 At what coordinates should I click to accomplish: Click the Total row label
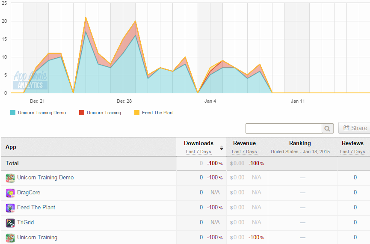pyautogui.click(x=12, y=163)
